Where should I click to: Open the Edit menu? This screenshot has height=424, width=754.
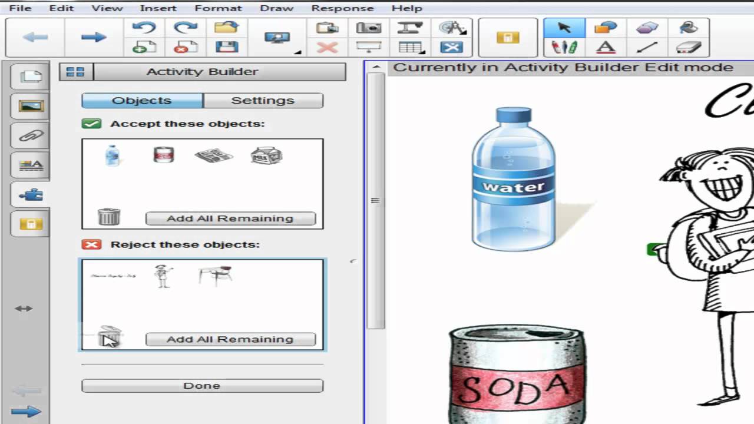pos(61,8)
